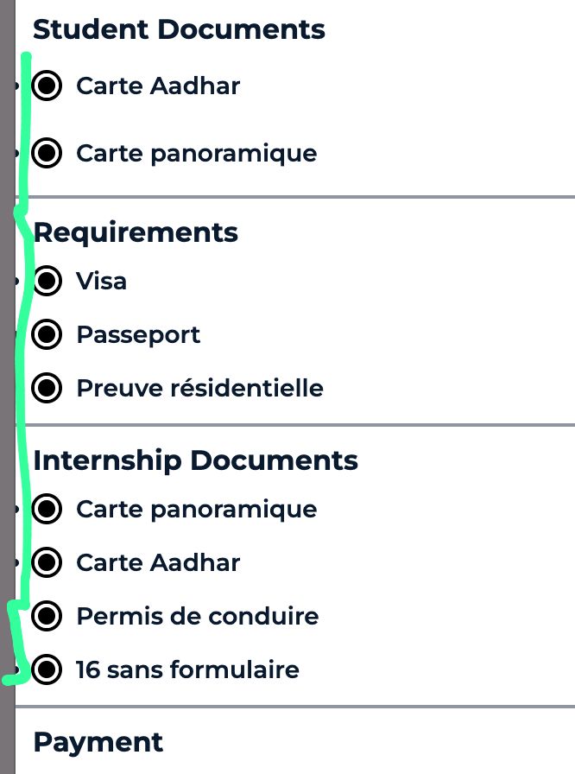The image size is (575, 774).
Task: Click the Preuve résidentielle label text
Action: click(x=199, y=388)
